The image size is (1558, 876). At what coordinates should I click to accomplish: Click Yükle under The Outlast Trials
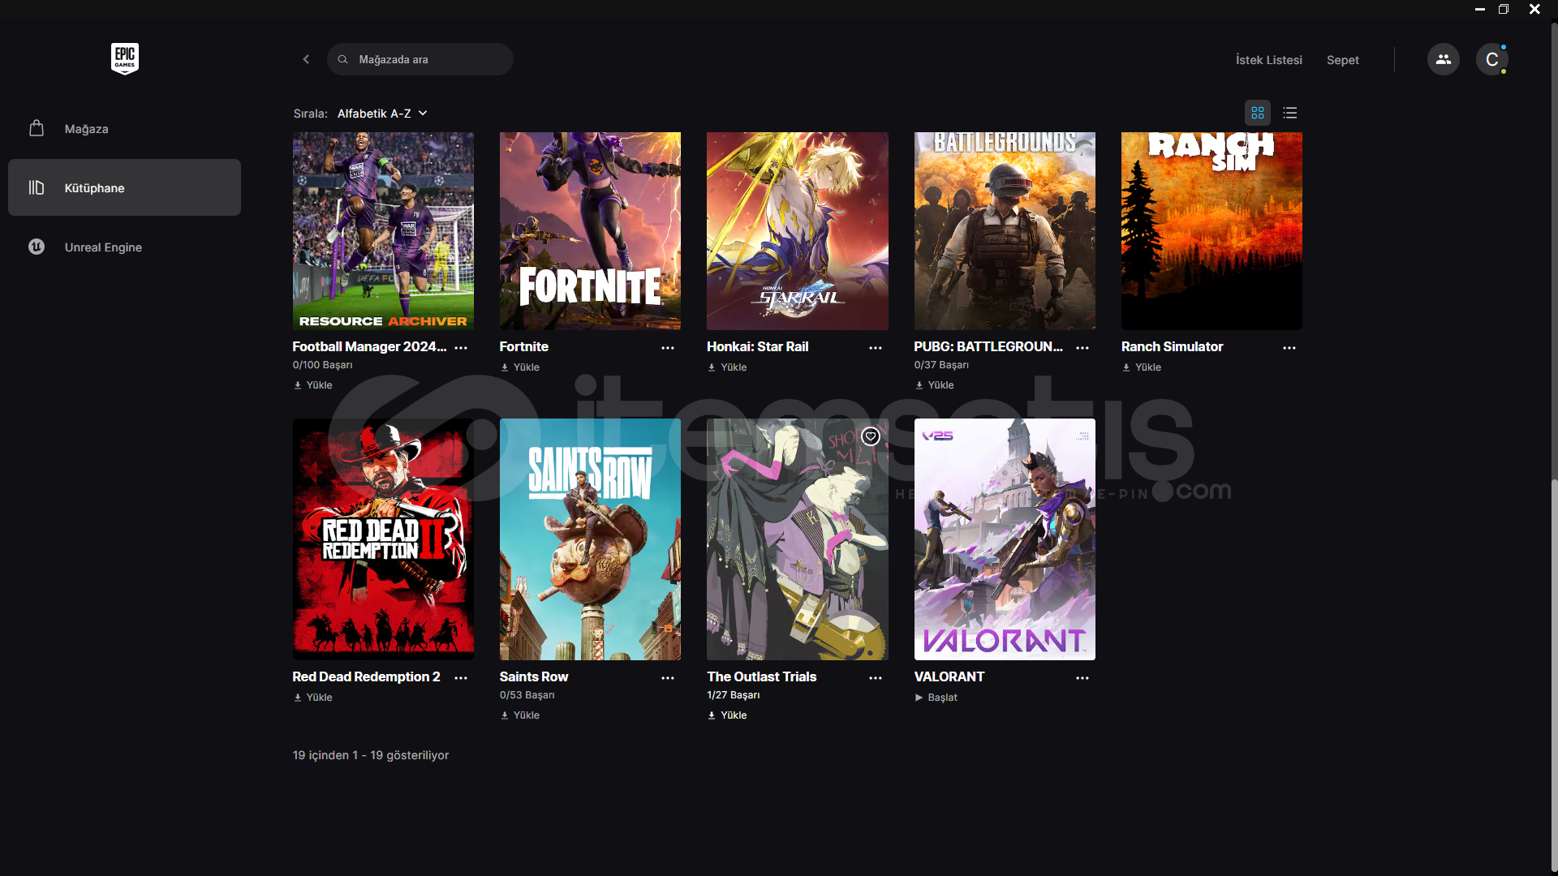click(x=727, y=715)
